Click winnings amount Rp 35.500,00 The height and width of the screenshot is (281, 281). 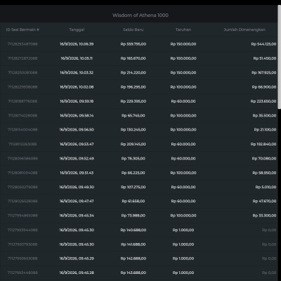264,115
